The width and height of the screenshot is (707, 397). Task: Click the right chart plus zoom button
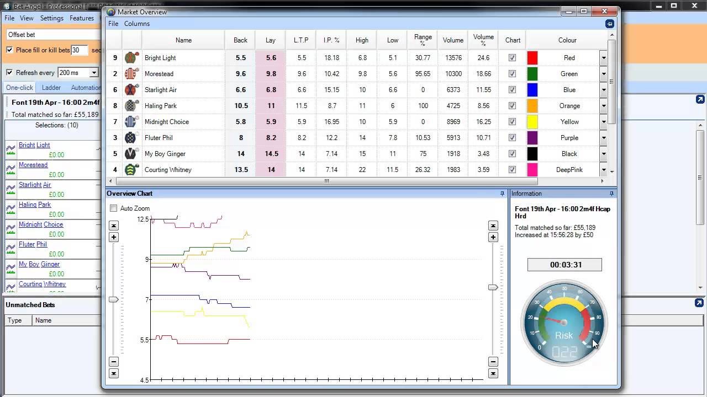click(x=493, y=237)
